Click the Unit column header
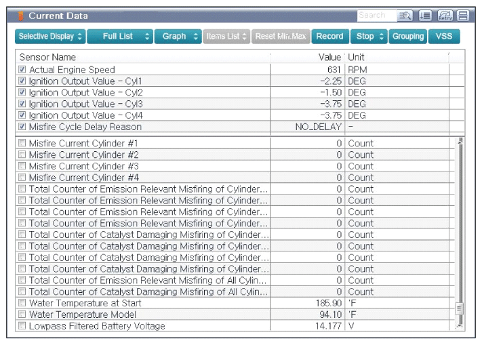This screenshot has height=345, width=482. [397, 57]
